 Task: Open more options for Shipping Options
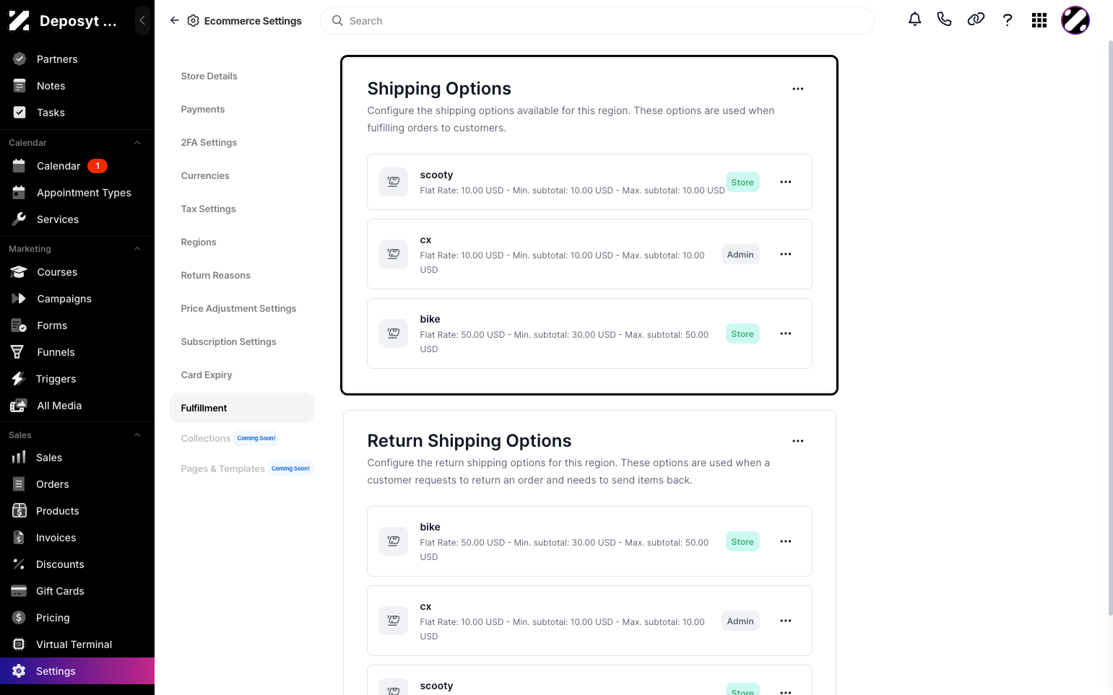(x=798, y=89)
